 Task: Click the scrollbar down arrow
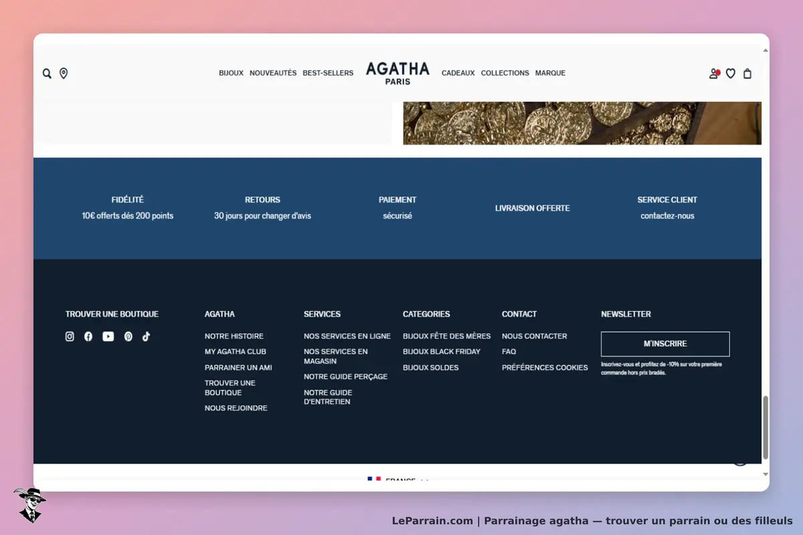click(x=766, y=474)
